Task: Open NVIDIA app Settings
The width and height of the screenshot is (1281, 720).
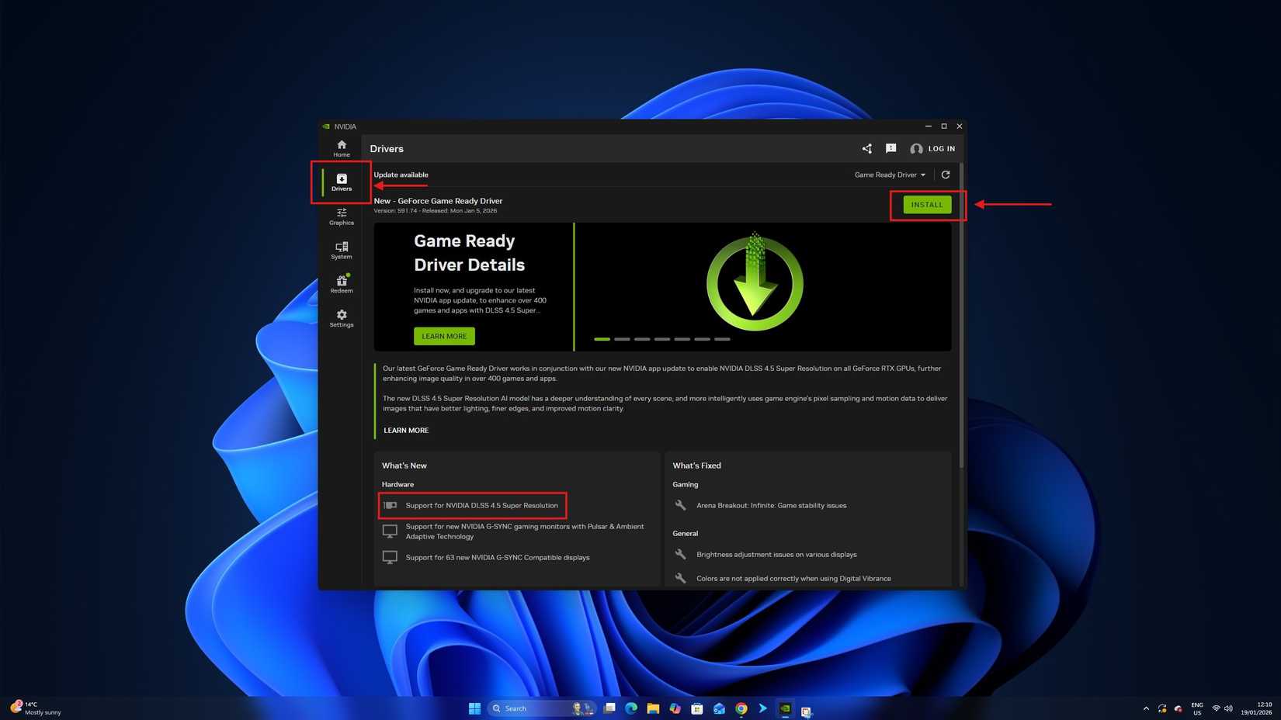Action: coord(342,319)
